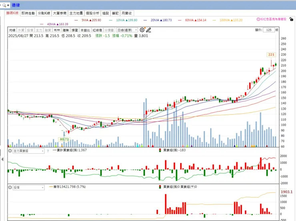
Task: Toggle the 撐壓 support-resistance overlay
Action: pyautogui.click(x=74, y=30)
